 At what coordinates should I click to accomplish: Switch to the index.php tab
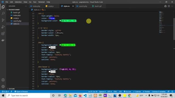[x=37, y=6]
